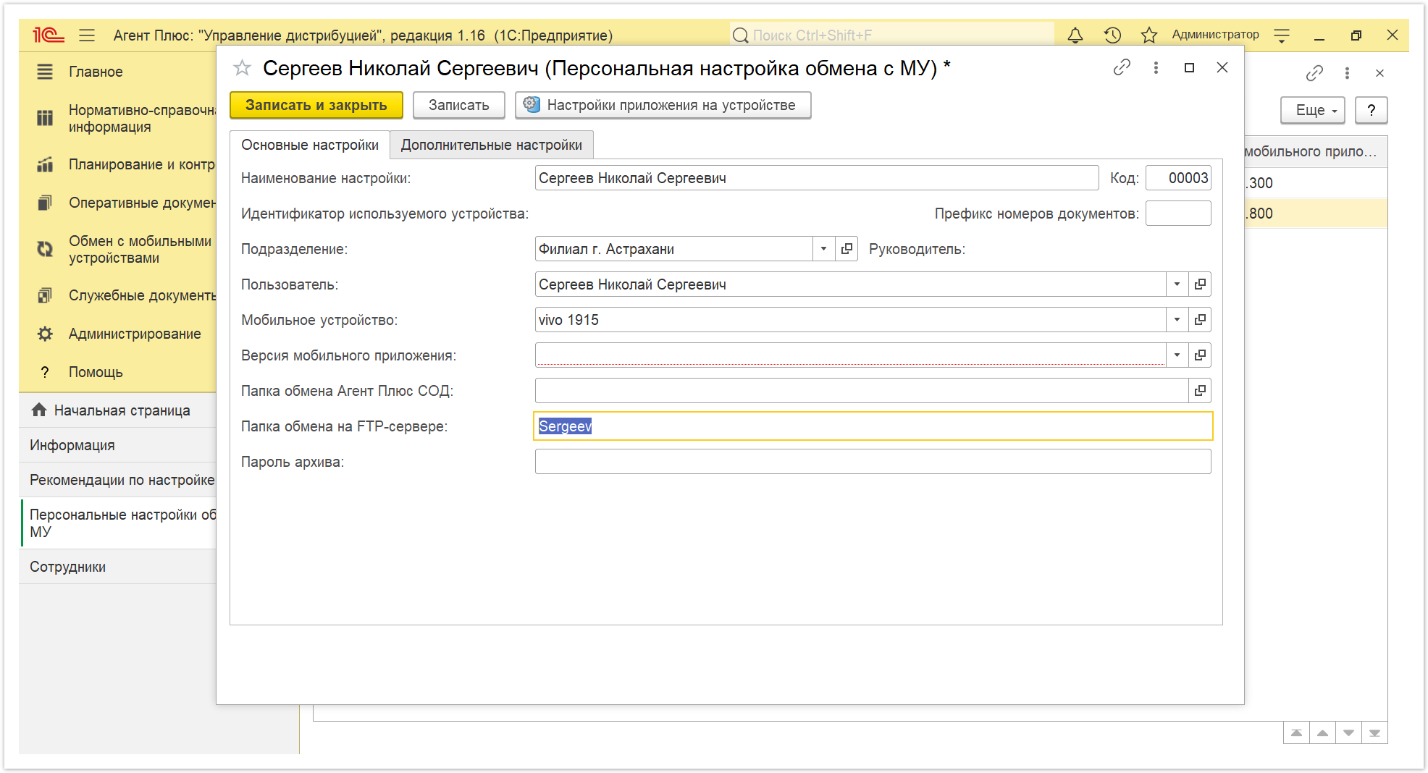Open the three-dot menu of the background list
The height and width of the screenshot is (773, 1428).
(x=1347, y=73)
